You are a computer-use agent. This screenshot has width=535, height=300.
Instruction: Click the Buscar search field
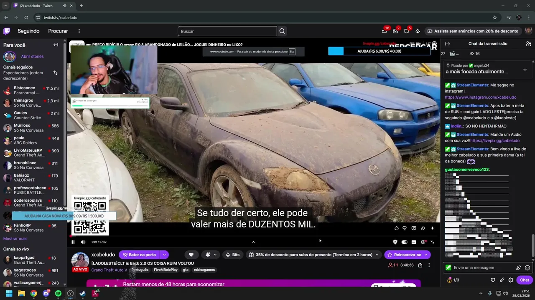227,31
